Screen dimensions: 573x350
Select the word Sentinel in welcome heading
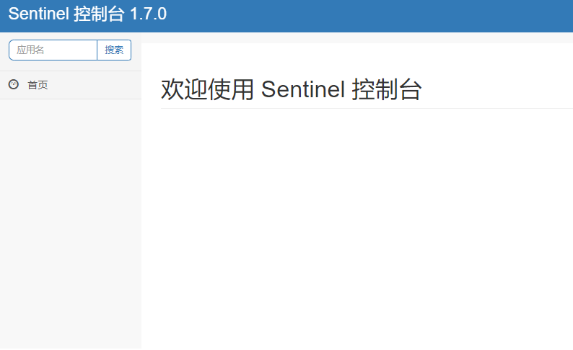[303, 90]
